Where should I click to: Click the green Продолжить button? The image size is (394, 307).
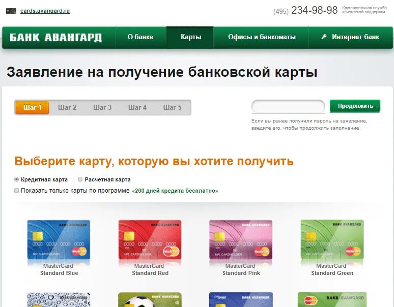(x=355, y=106)
